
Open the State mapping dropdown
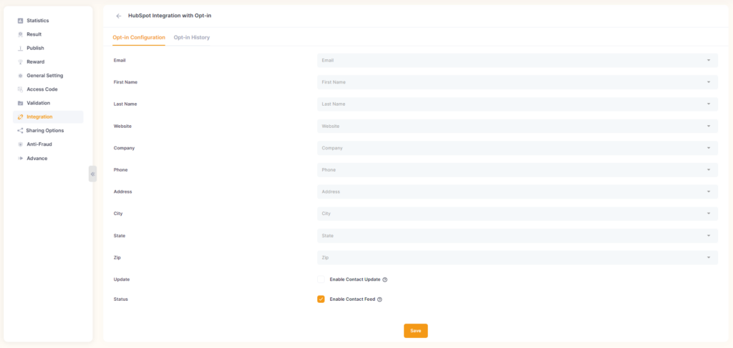tap(517, 236)
